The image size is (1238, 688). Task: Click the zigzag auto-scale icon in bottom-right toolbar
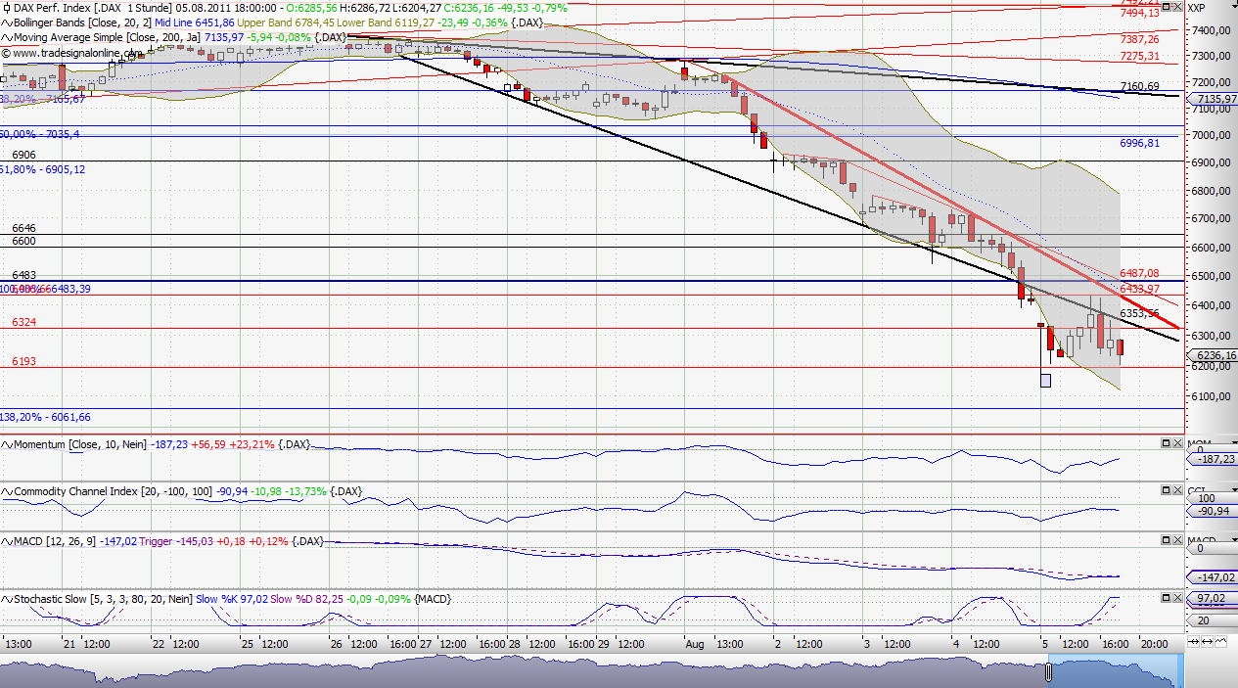pyautogui.click(x=1220, y=641)
